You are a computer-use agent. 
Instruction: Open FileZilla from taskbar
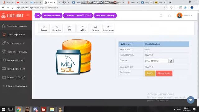click(44, 109)
